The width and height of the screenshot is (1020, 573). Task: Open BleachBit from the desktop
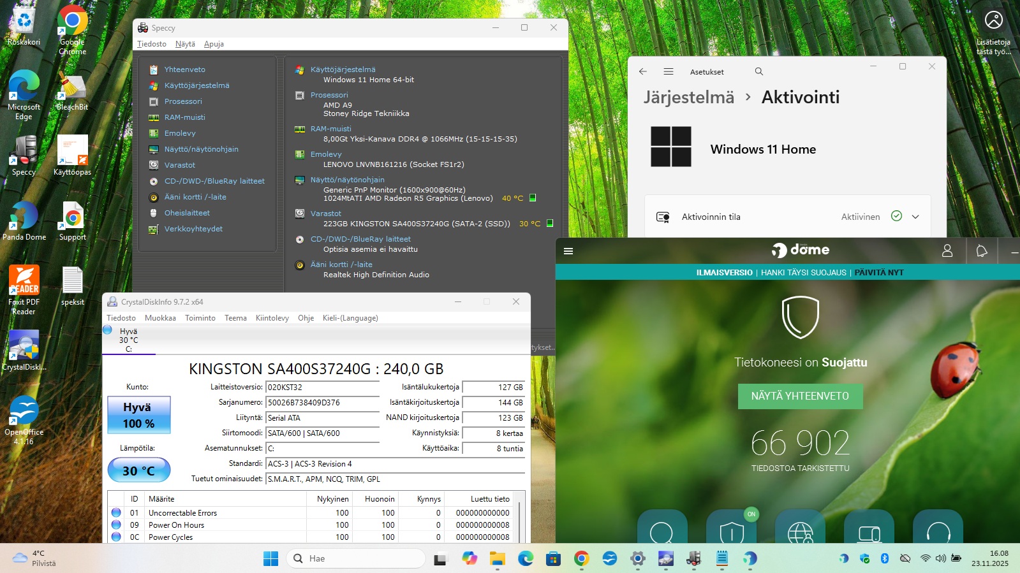(x=72, y=91)
